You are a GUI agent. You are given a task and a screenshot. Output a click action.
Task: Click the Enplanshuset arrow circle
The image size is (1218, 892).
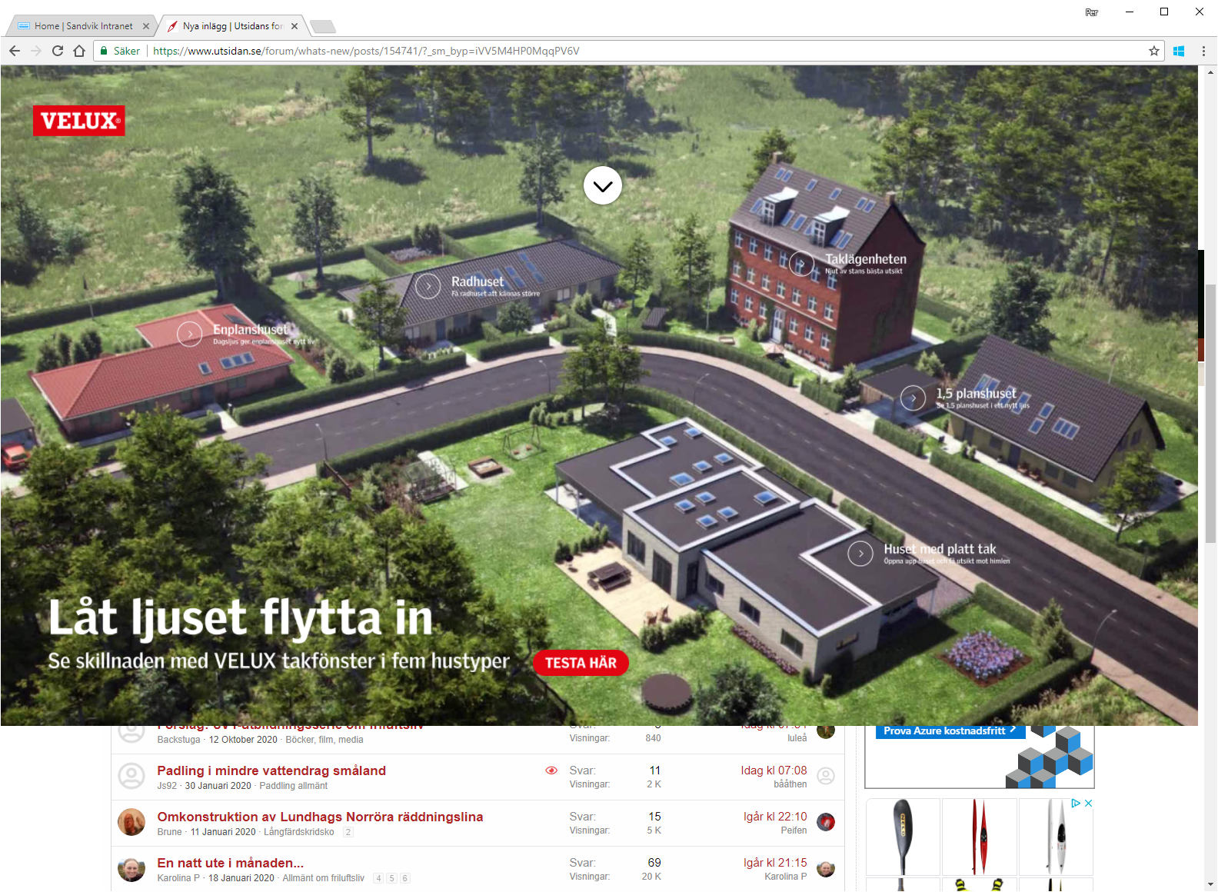(190, 334)
